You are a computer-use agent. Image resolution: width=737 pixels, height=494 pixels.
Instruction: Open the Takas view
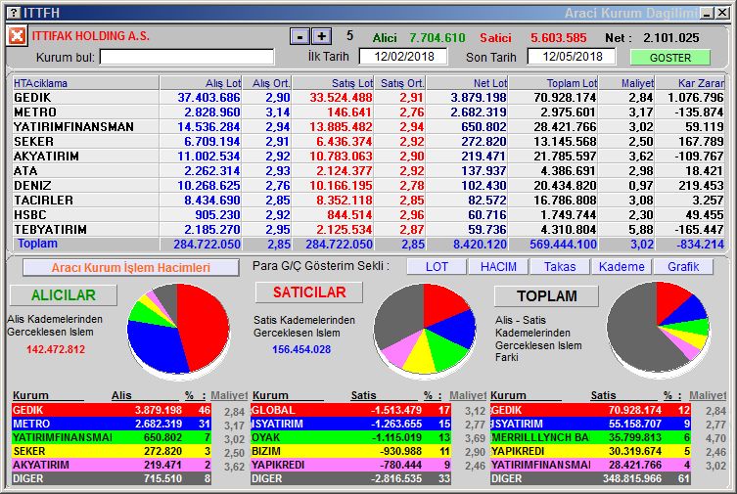pyautogui.click(x=560, y=267)
